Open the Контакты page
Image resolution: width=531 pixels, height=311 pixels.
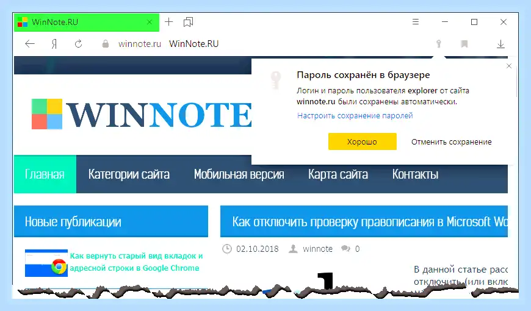pyautogui.click(x=415, y=174)
